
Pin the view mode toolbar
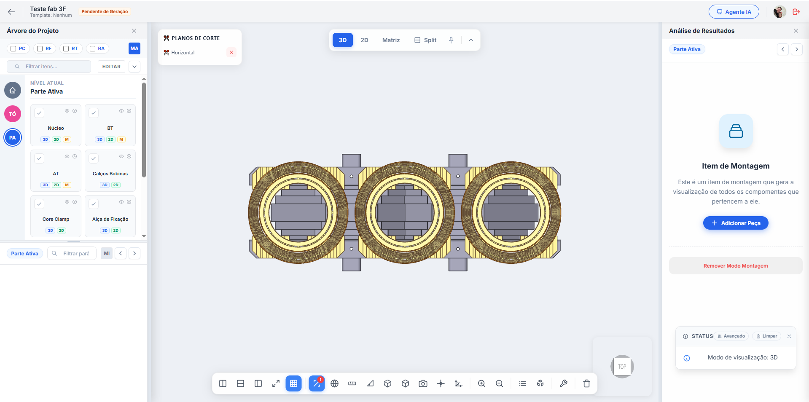[451, 40]
